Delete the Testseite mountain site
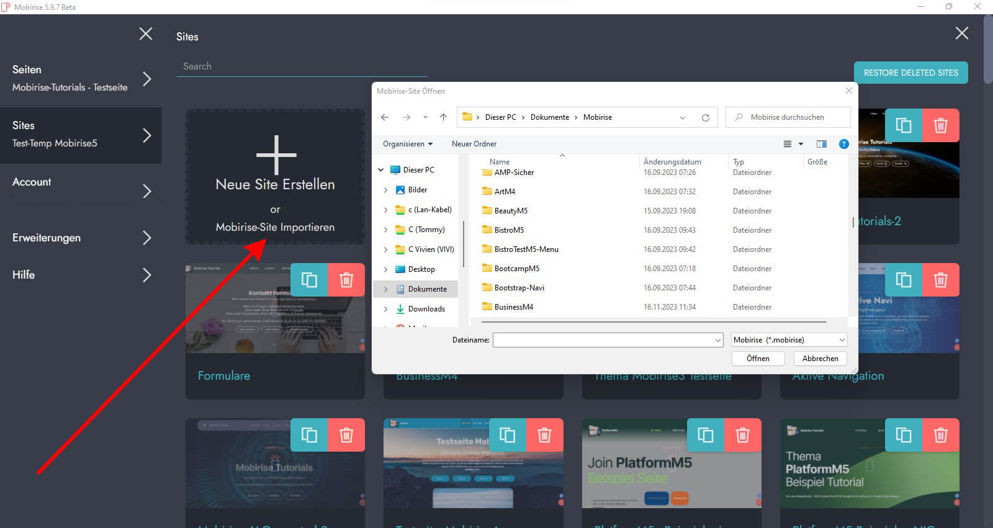 click(545, 435)
